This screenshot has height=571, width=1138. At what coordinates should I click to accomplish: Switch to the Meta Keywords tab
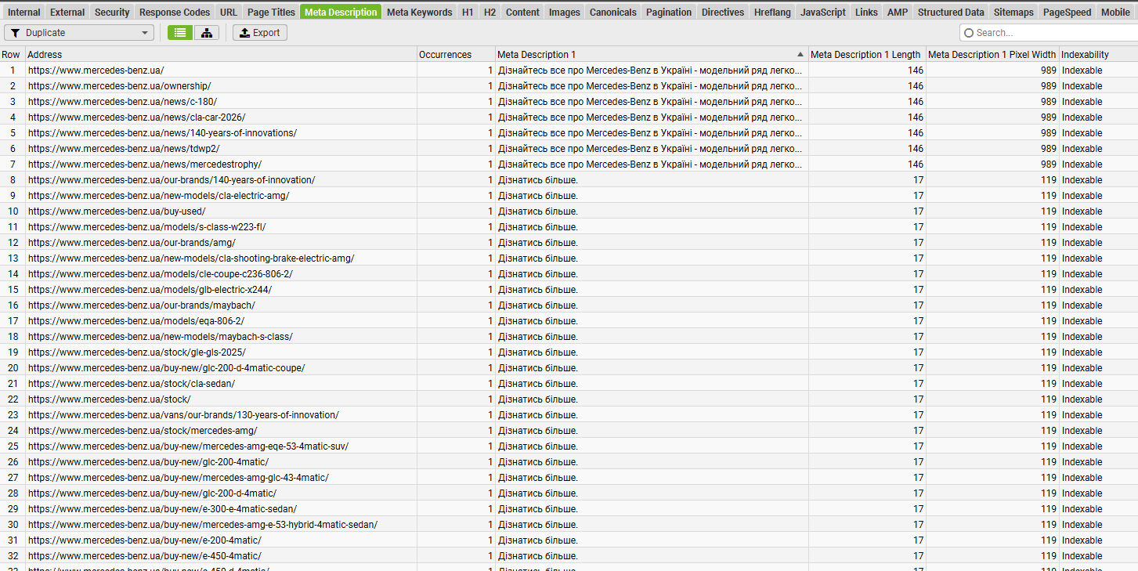420,12
